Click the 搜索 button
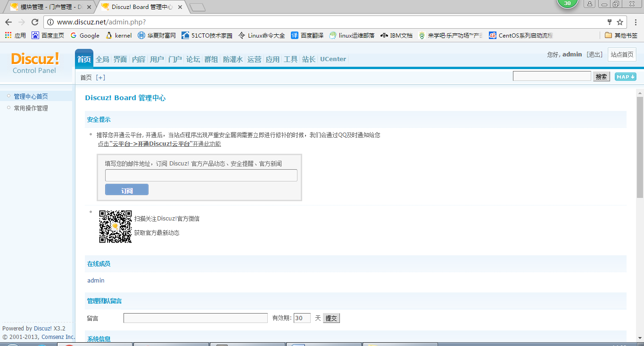 602,77
